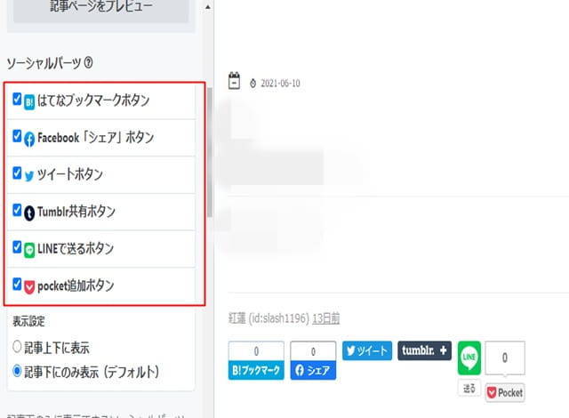Click the ソーシャルパーツ heading text

(44, 63)
